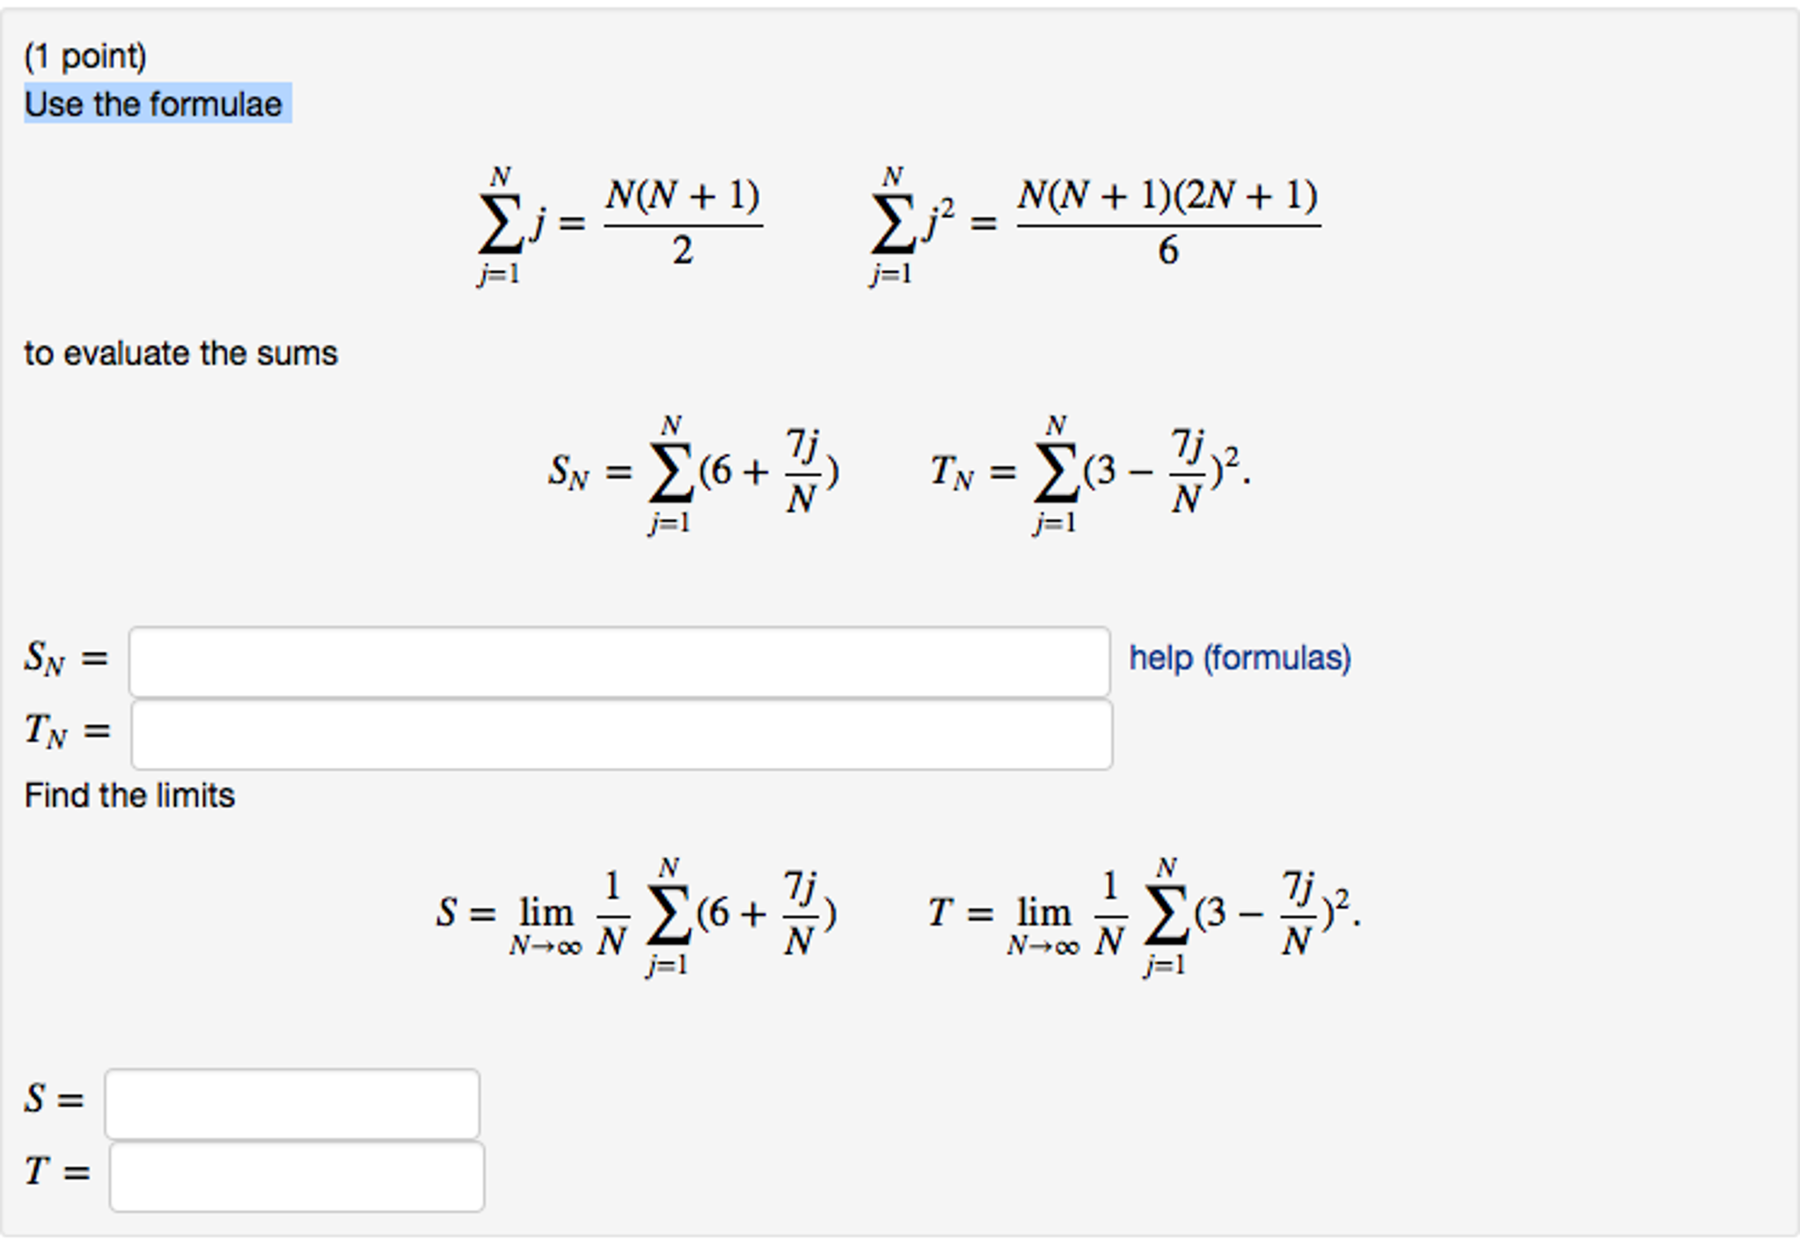
Task: Click the limit expression for T
Action: coord(1135,915)
